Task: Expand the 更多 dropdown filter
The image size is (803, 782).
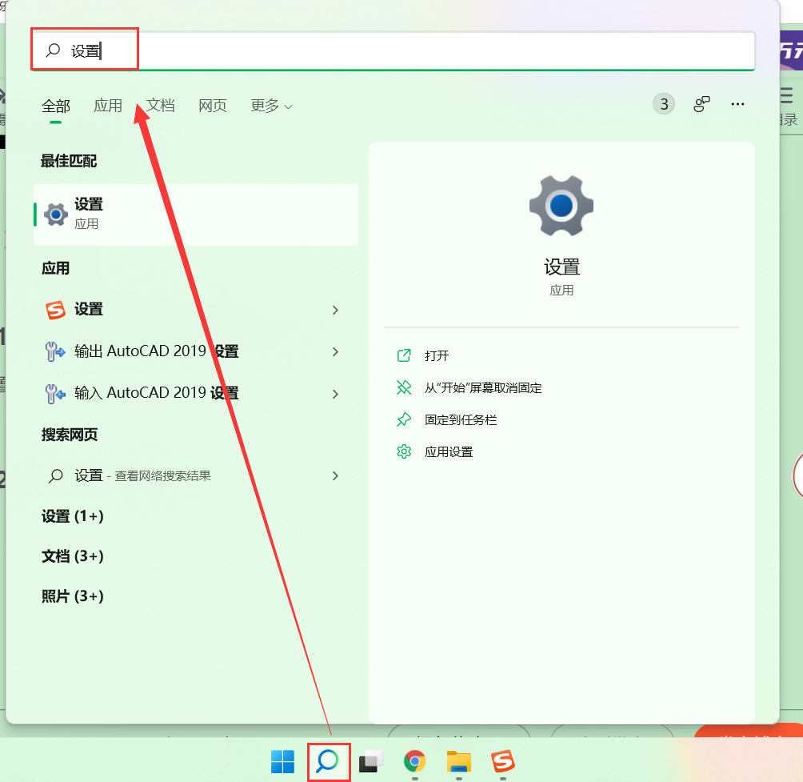Action: click(x=271, y=106)
